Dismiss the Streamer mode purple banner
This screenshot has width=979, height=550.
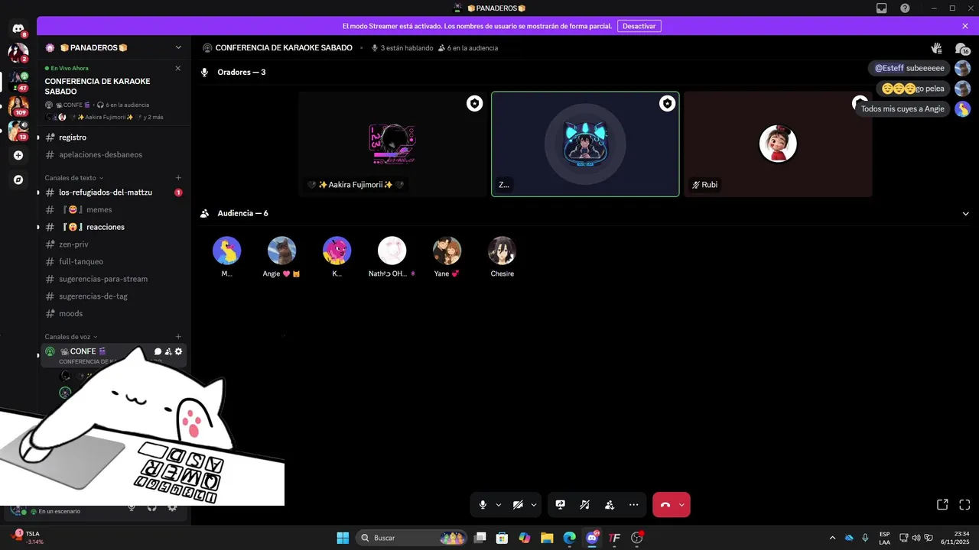click(x=965, y=26)
